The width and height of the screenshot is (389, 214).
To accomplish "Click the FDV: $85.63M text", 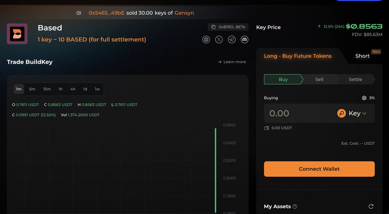I will point(367,34).
